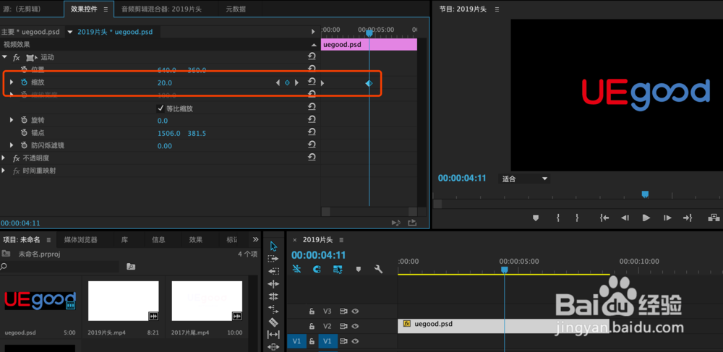Viewport: 723px width, 352px height.
Task: Open master clip uegood.psd dropdown arrow
Action: [x=70, y=32]
